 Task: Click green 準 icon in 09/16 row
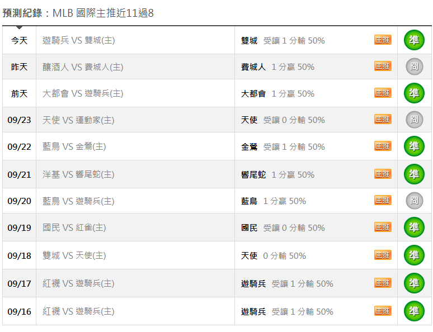click(414, 311)
